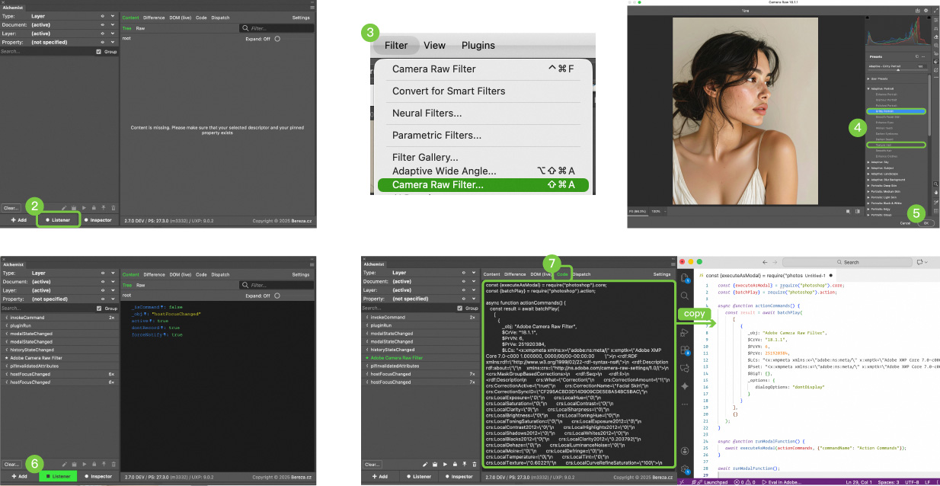The image size is (940, 486).
Task: Collapse the Adaptive: Portrait preset group
Action: 869,89
